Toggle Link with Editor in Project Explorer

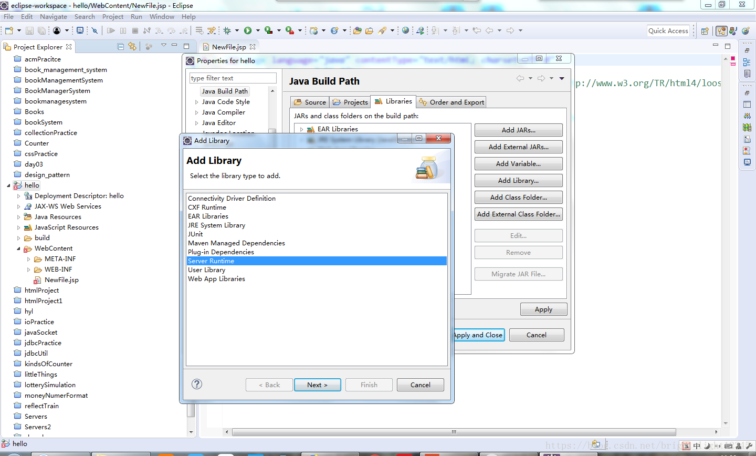pyautogui.click(x=132, y=47)
